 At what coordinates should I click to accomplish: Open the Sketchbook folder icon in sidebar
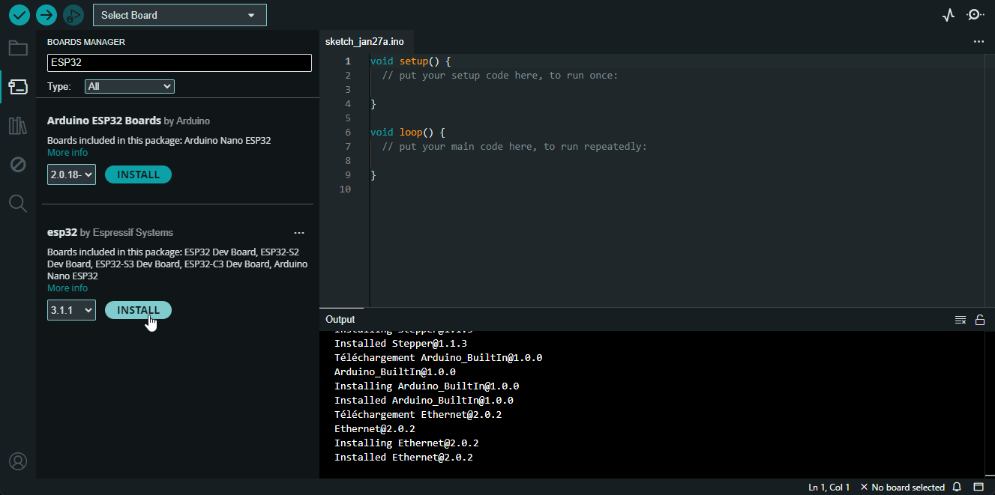(18, 49)
